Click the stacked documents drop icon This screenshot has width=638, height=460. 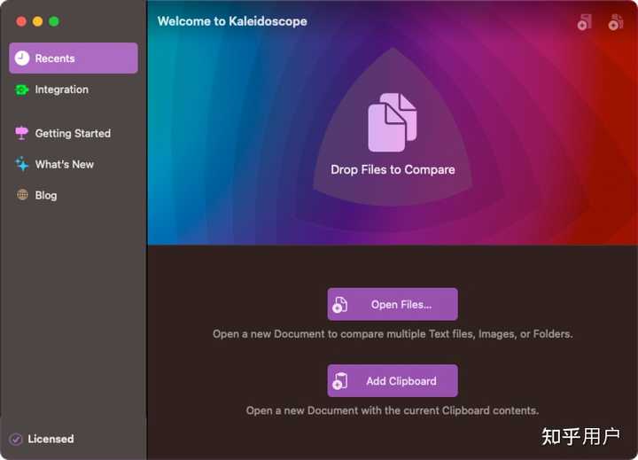point(393,122)
